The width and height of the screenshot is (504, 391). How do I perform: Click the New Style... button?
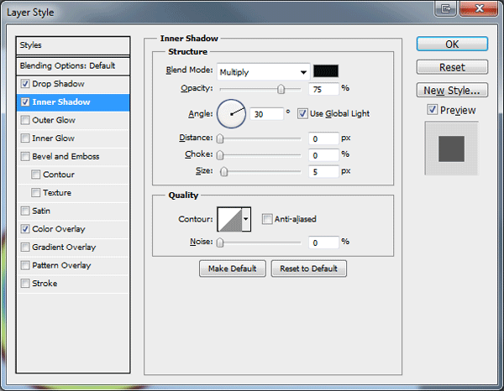(x=452, y=91)
